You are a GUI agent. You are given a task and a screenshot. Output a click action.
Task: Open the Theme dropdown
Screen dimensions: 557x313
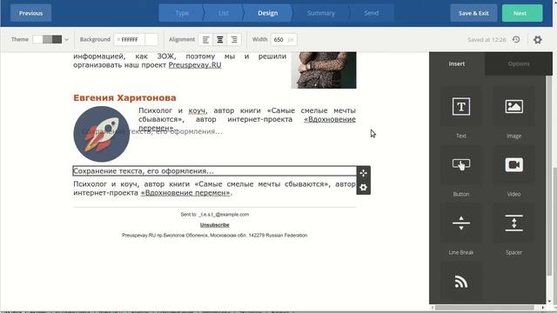50,39
